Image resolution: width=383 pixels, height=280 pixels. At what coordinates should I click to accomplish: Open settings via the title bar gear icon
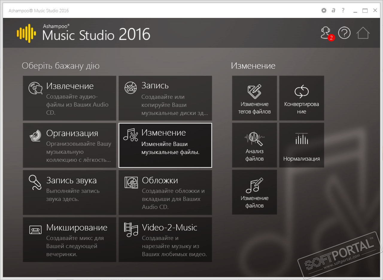tap(324, 11)
